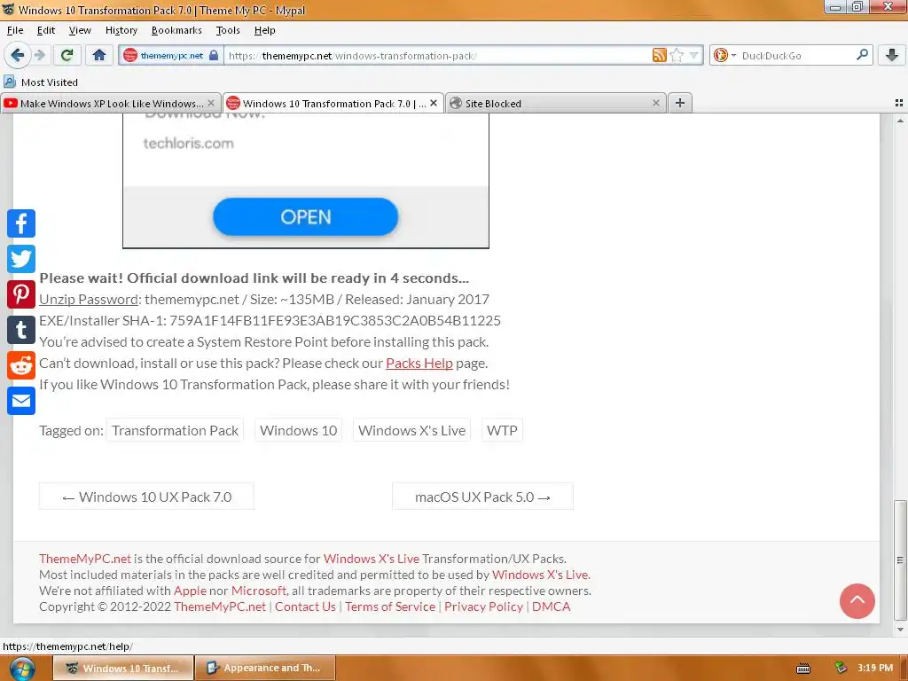Subscribe via the RSS feed icon
This screenshot has height=681, width=908.
(659, 55)
